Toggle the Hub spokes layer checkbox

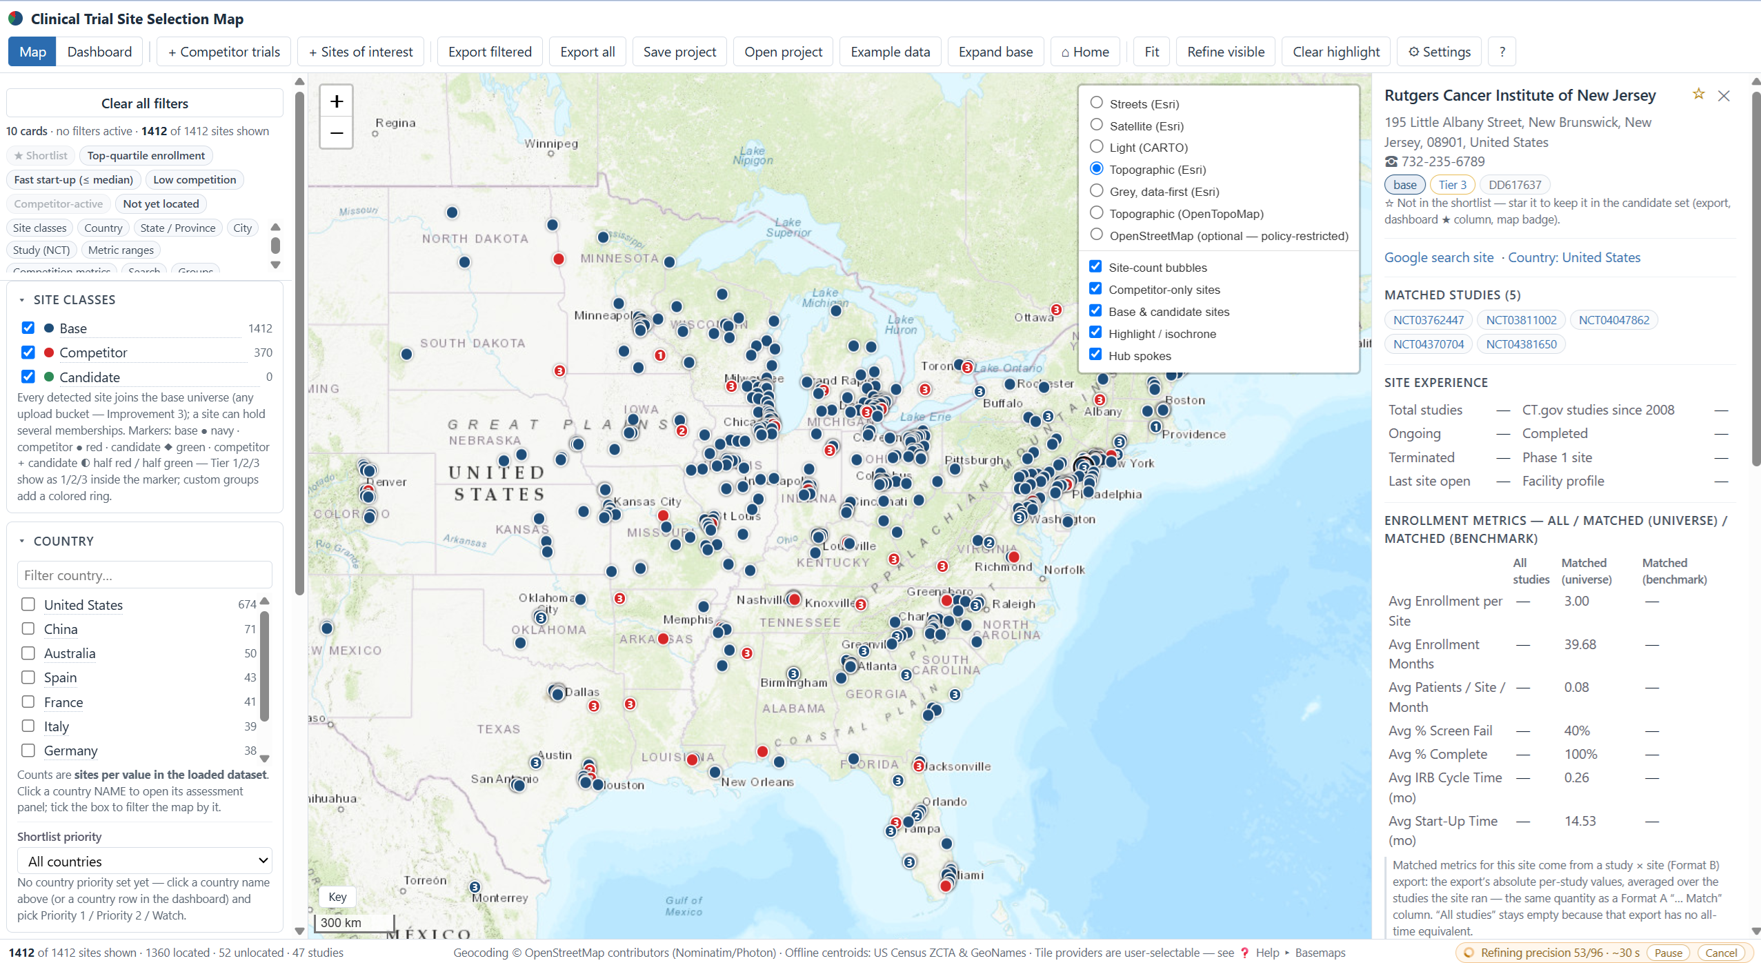[x=1095, y=355]
